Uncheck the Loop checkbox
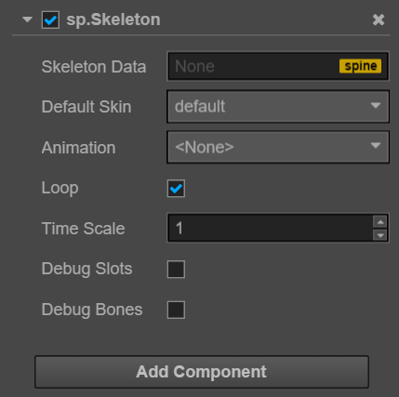This screenshot has width=399, height=397. coord(176,189)
